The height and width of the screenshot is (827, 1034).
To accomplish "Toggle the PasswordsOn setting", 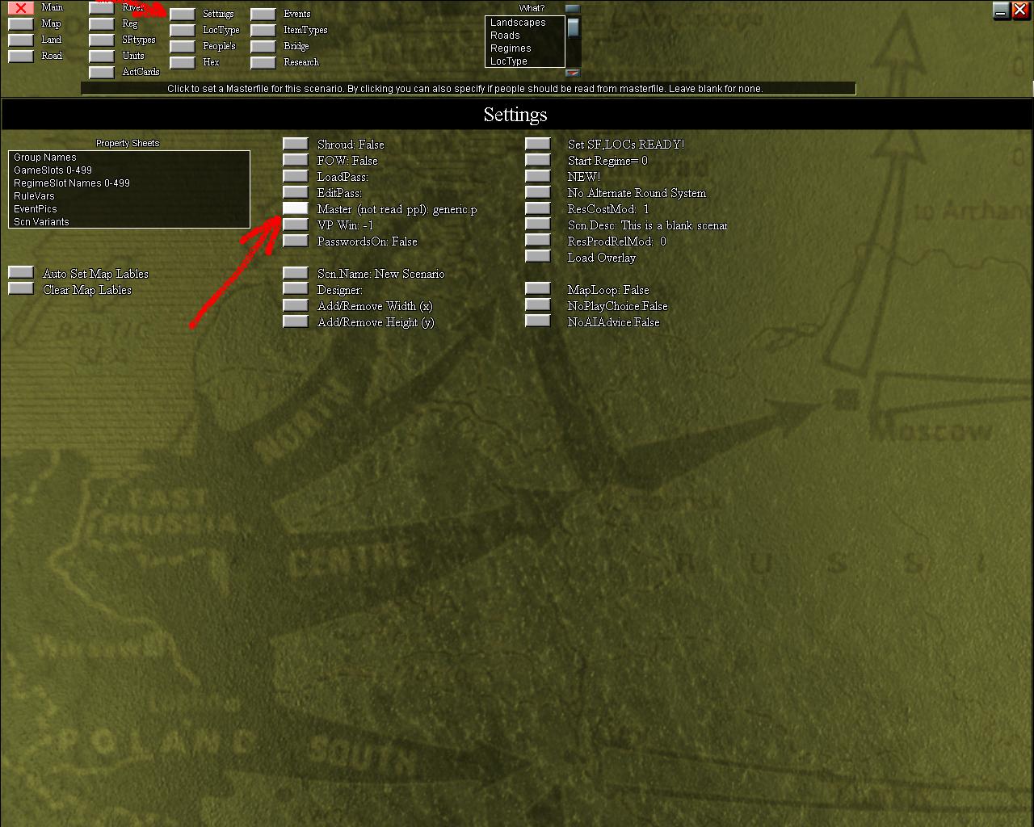I will [296, 241].
